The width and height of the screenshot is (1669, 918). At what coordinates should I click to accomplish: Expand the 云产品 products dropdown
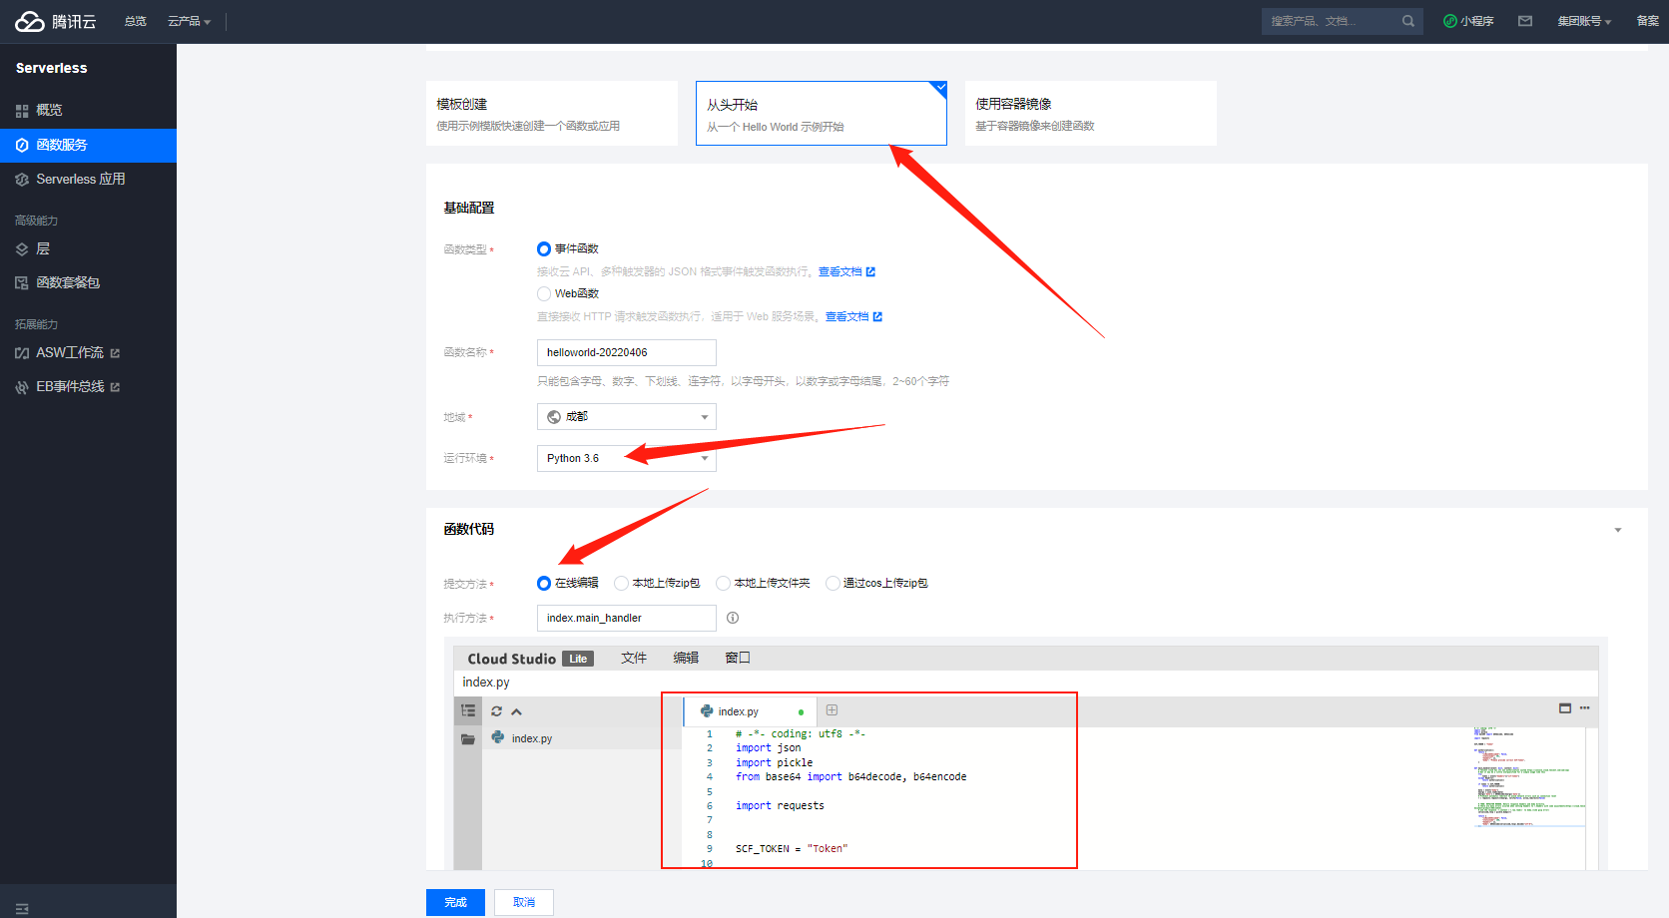pyautogui.click(x=190, y=21)
